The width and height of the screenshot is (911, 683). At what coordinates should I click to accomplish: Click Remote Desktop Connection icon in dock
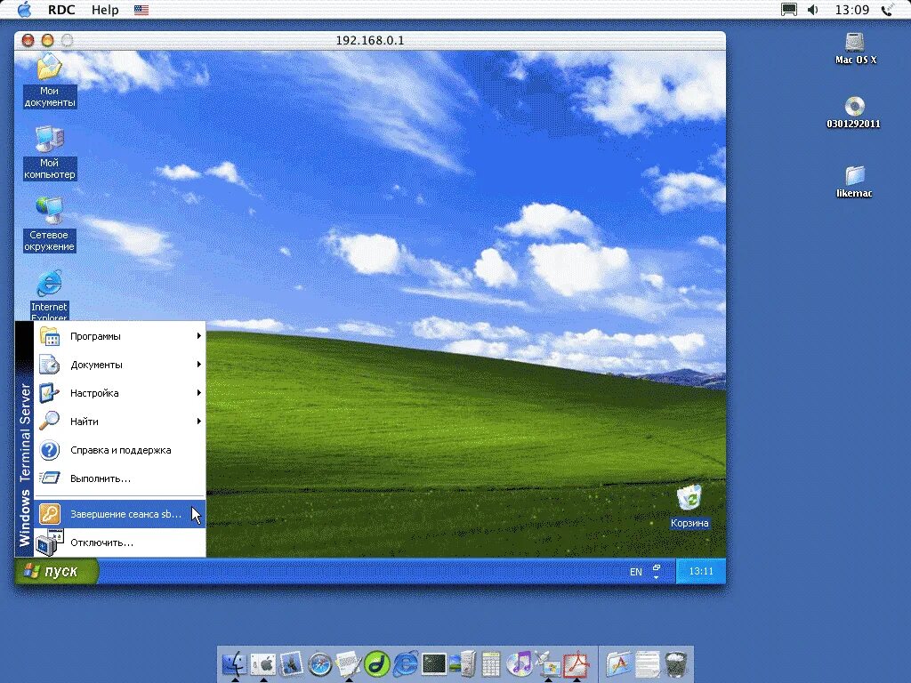click(x=547, y=663)
